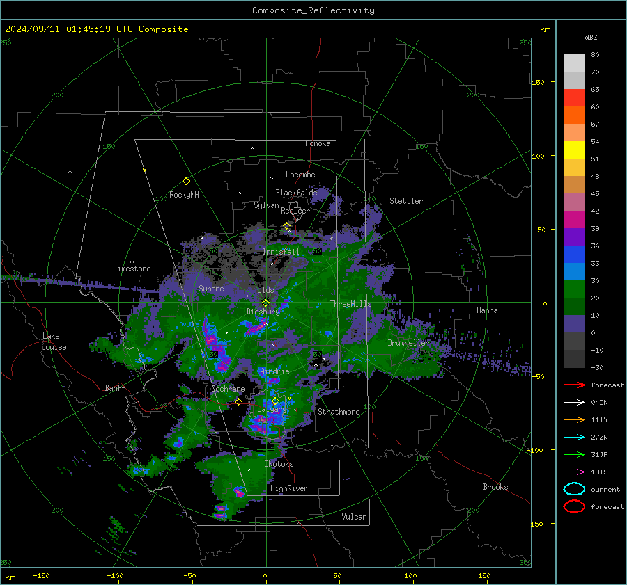Select the magenta 18TS arrow legend icon
The image size is (627, 585).
pyautogui.click(x=574, y=472)
